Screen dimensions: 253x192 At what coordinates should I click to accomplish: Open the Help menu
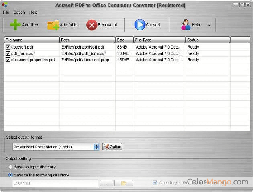(33, 12)
